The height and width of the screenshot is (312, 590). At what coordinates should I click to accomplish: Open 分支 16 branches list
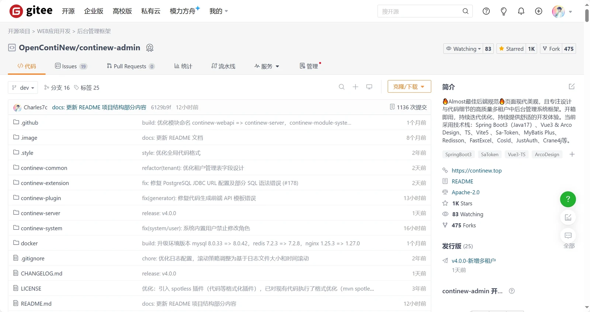click(57, 87)
